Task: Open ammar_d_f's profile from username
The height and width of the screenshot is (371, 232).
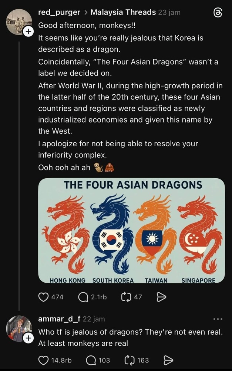Action: click(x=59, y=319)
